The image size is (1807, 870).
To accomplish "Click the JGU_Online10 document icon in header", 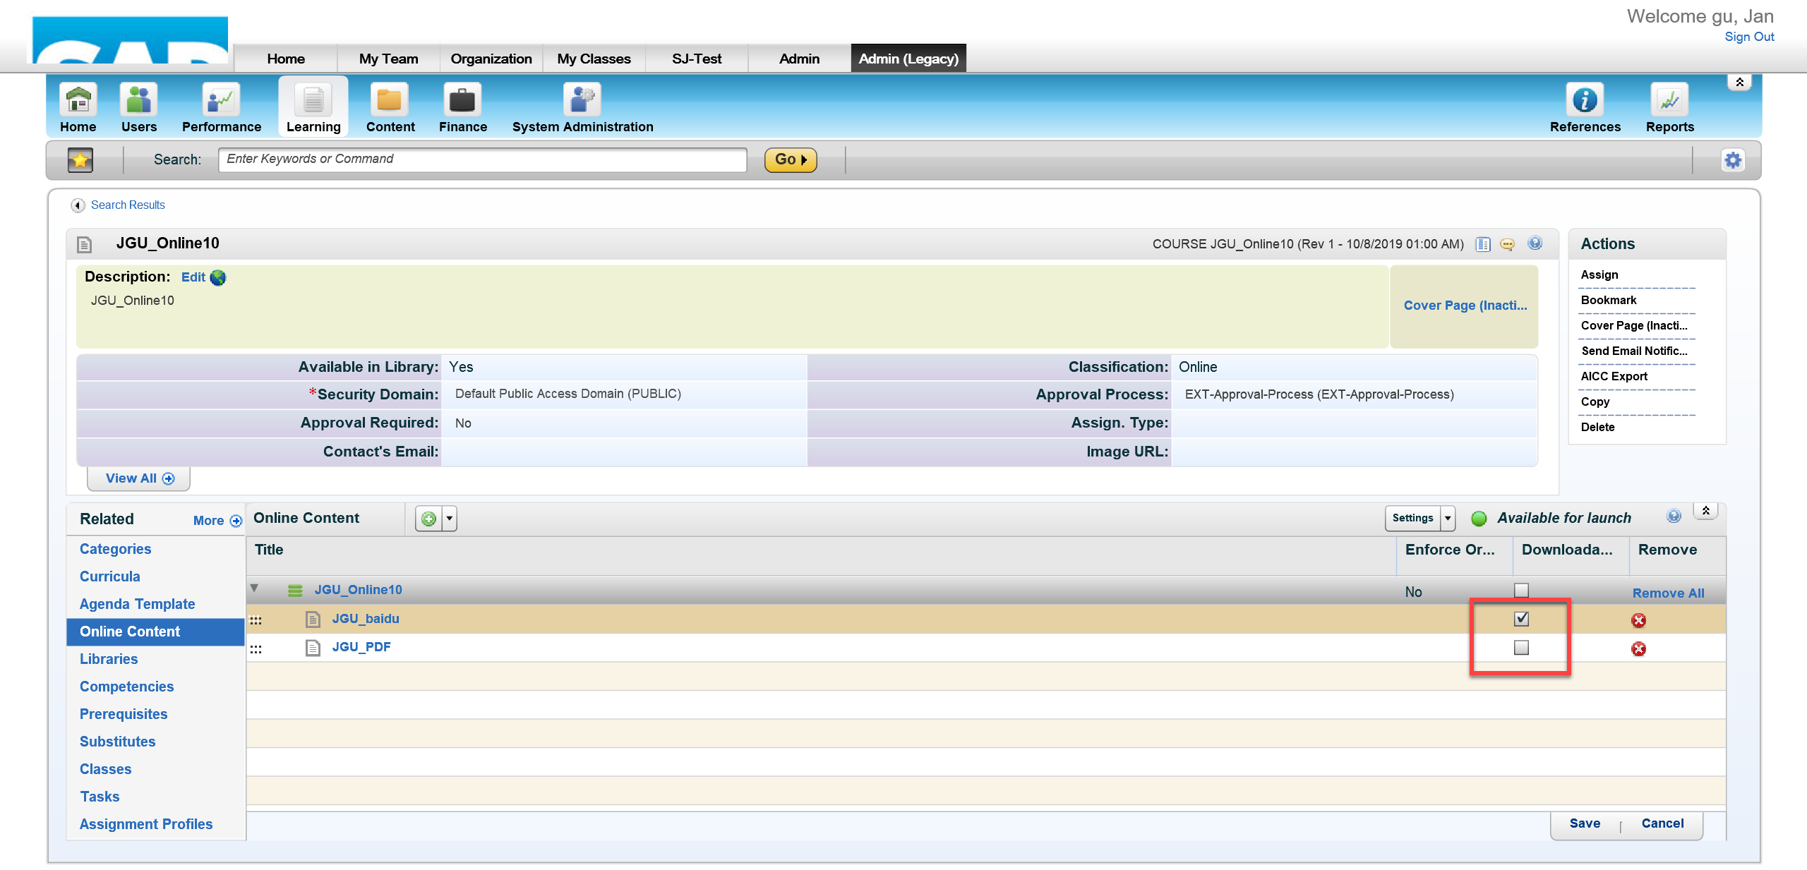I will pos(85,245).
